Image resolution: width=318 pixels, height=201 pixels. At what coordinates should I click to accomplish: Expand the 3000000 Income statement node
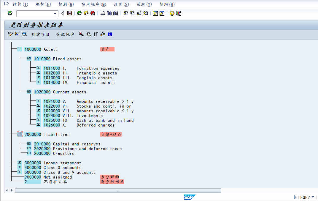click(x=20, y=162)
